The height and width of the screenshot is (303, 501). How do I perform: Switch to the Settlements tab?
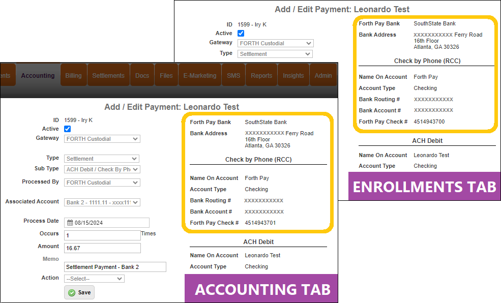pyautogui.click(x=108, y=75)
